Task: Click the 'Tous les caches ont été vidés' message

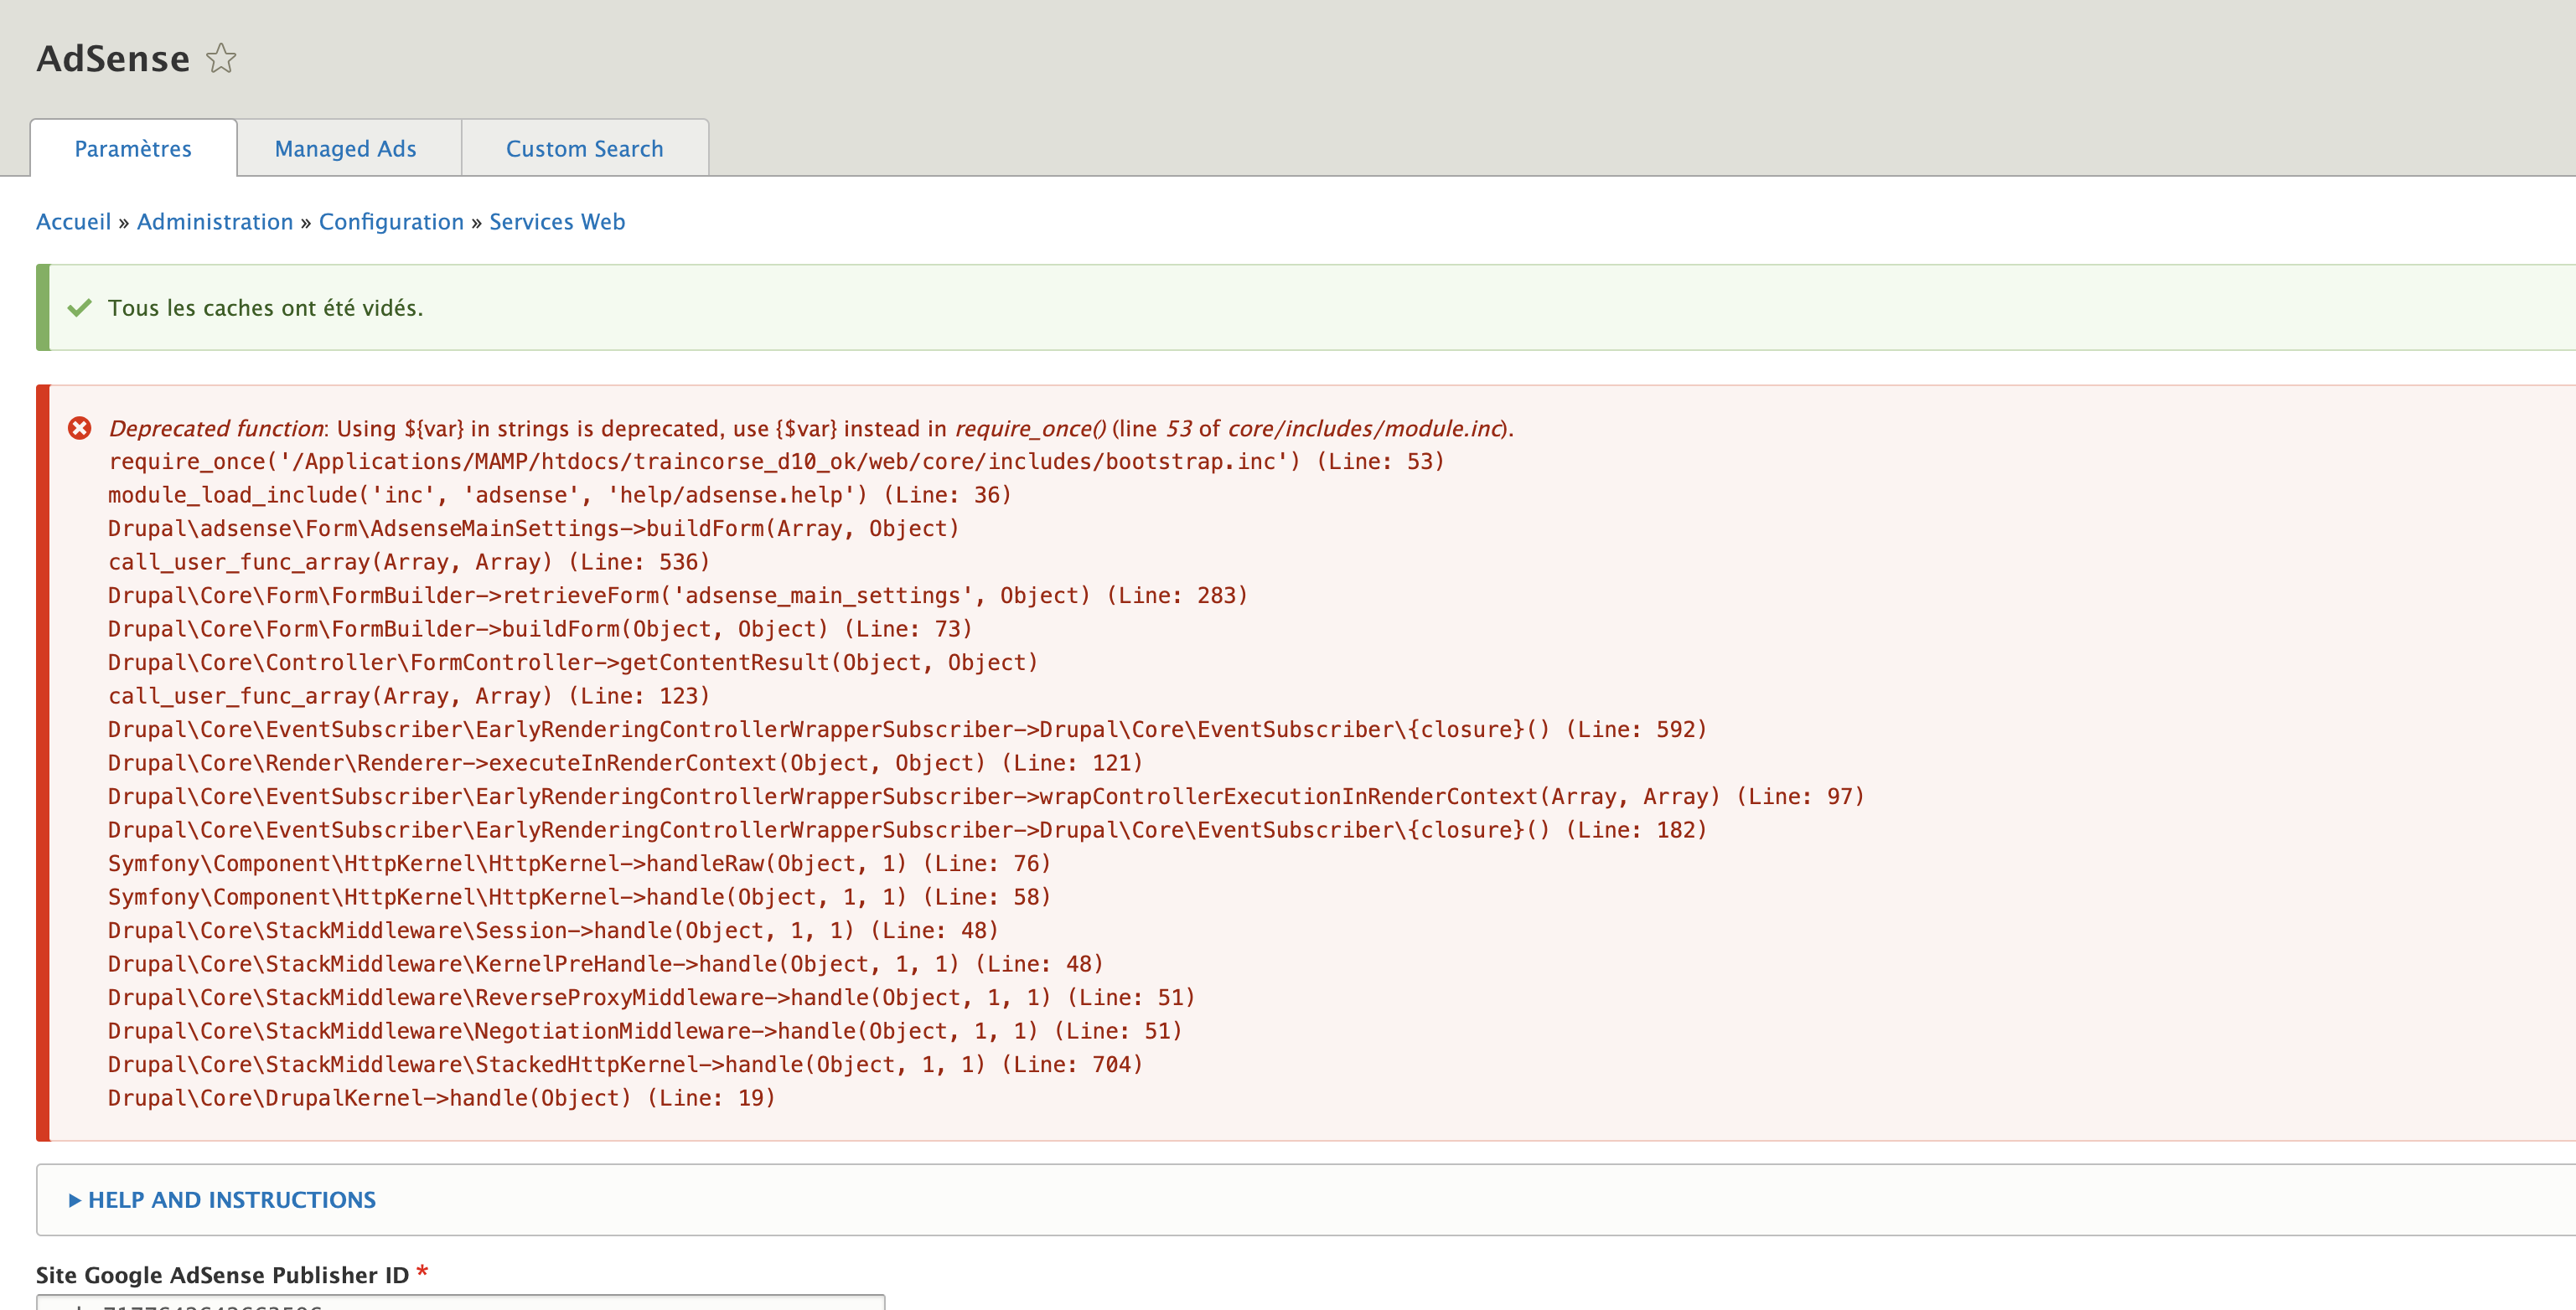Action: coord(265,307)
